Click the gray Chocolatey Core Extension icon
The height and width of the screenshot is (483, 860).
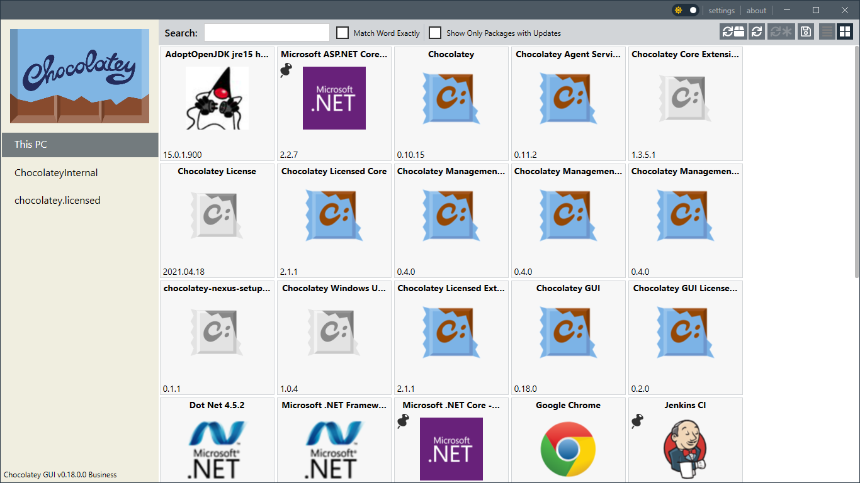click(686, 98)
